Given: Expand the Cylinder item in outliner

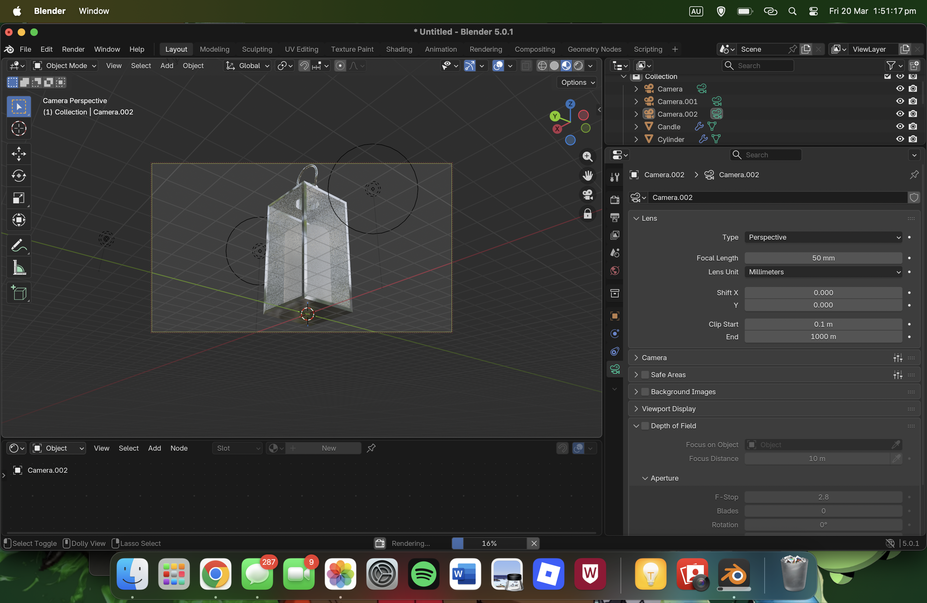Looking at the screenshot, I should click(x=636, y=139).
